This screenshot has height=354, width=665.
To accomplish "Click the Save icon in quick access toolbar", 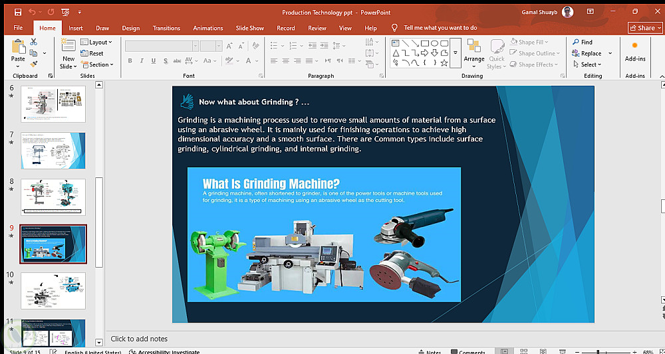I will [x=17, y=12].
